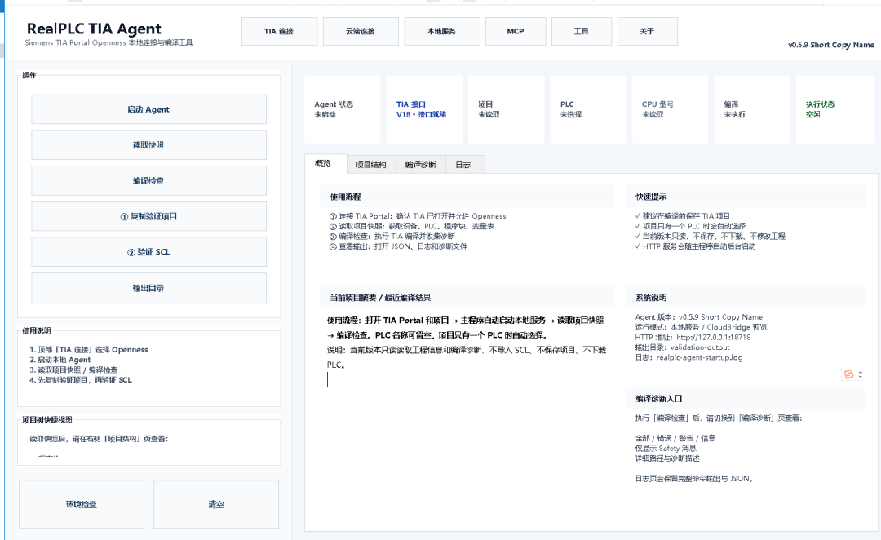
Task: Select the 编译 未执行 status card
Action: click(x=752, y=109)
